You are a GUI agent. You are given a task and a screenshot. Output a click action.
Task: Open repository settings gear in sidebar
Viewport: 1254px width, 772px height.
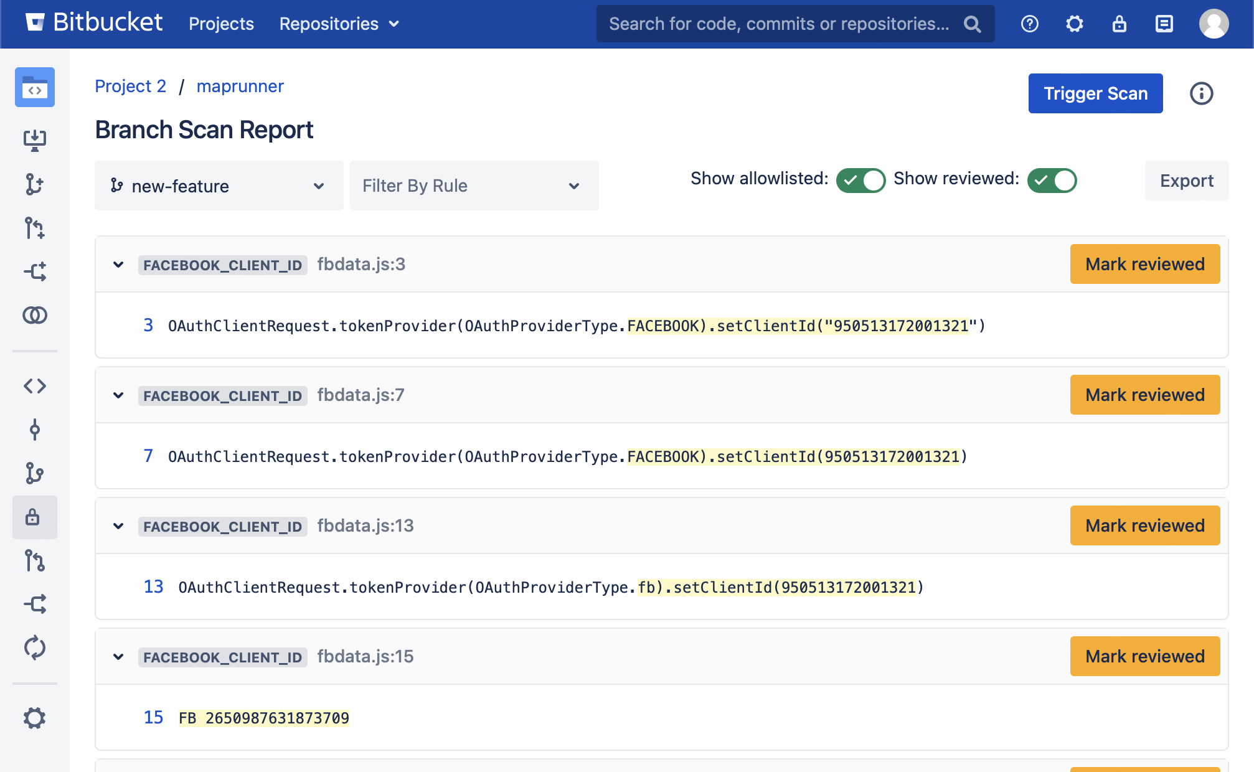[x=35, y=718]
